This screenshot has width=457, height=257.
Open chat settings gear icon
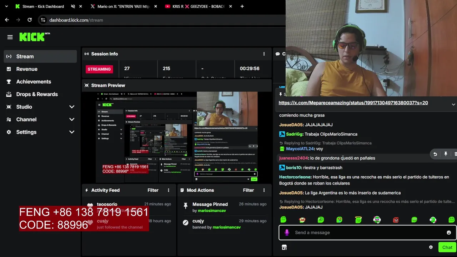pos(431,247)
